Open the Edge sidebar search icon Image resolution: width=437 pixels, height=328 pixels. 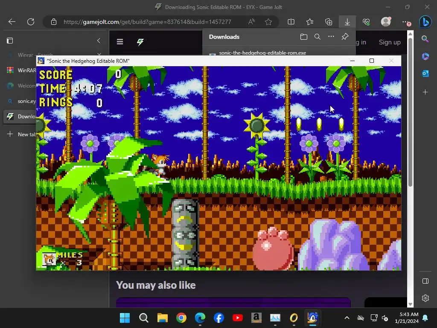(425, 39)
